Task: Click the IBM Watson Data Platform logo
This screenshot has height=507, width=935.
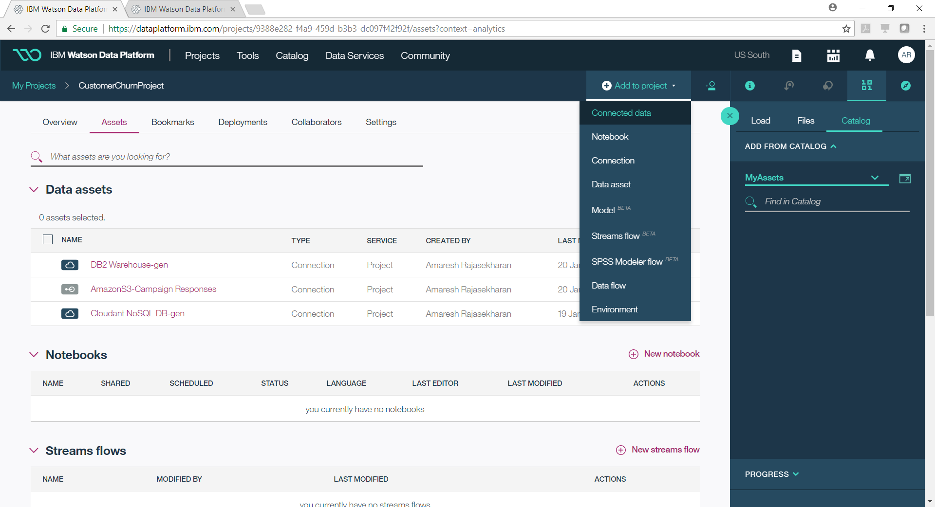Action: click(27, 55)
